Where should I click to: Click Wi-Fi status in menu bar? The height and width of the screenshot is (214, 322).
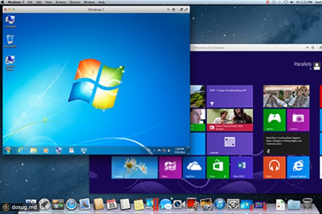tap(286, 2)
